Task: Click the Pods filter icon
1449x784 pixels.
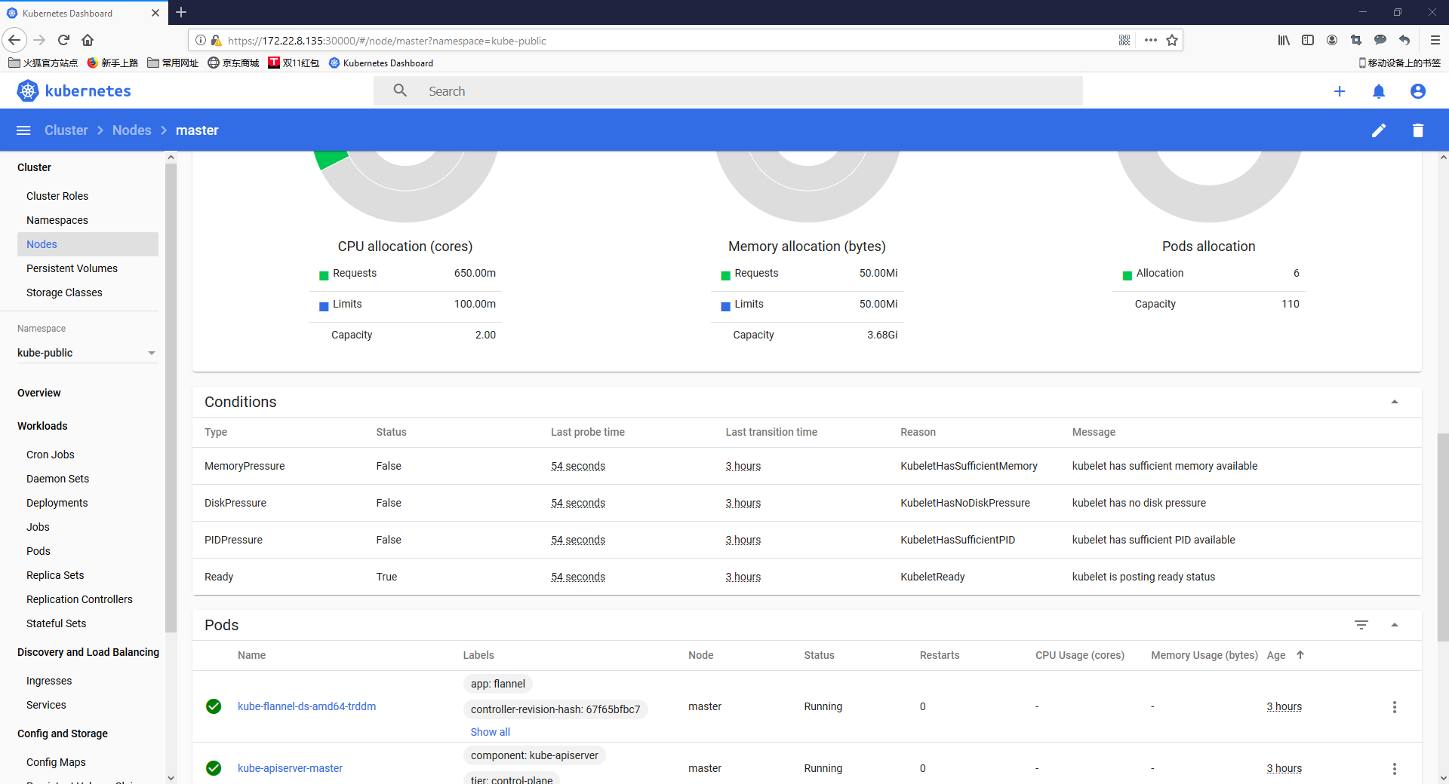Action: [x=1361, y=625]
